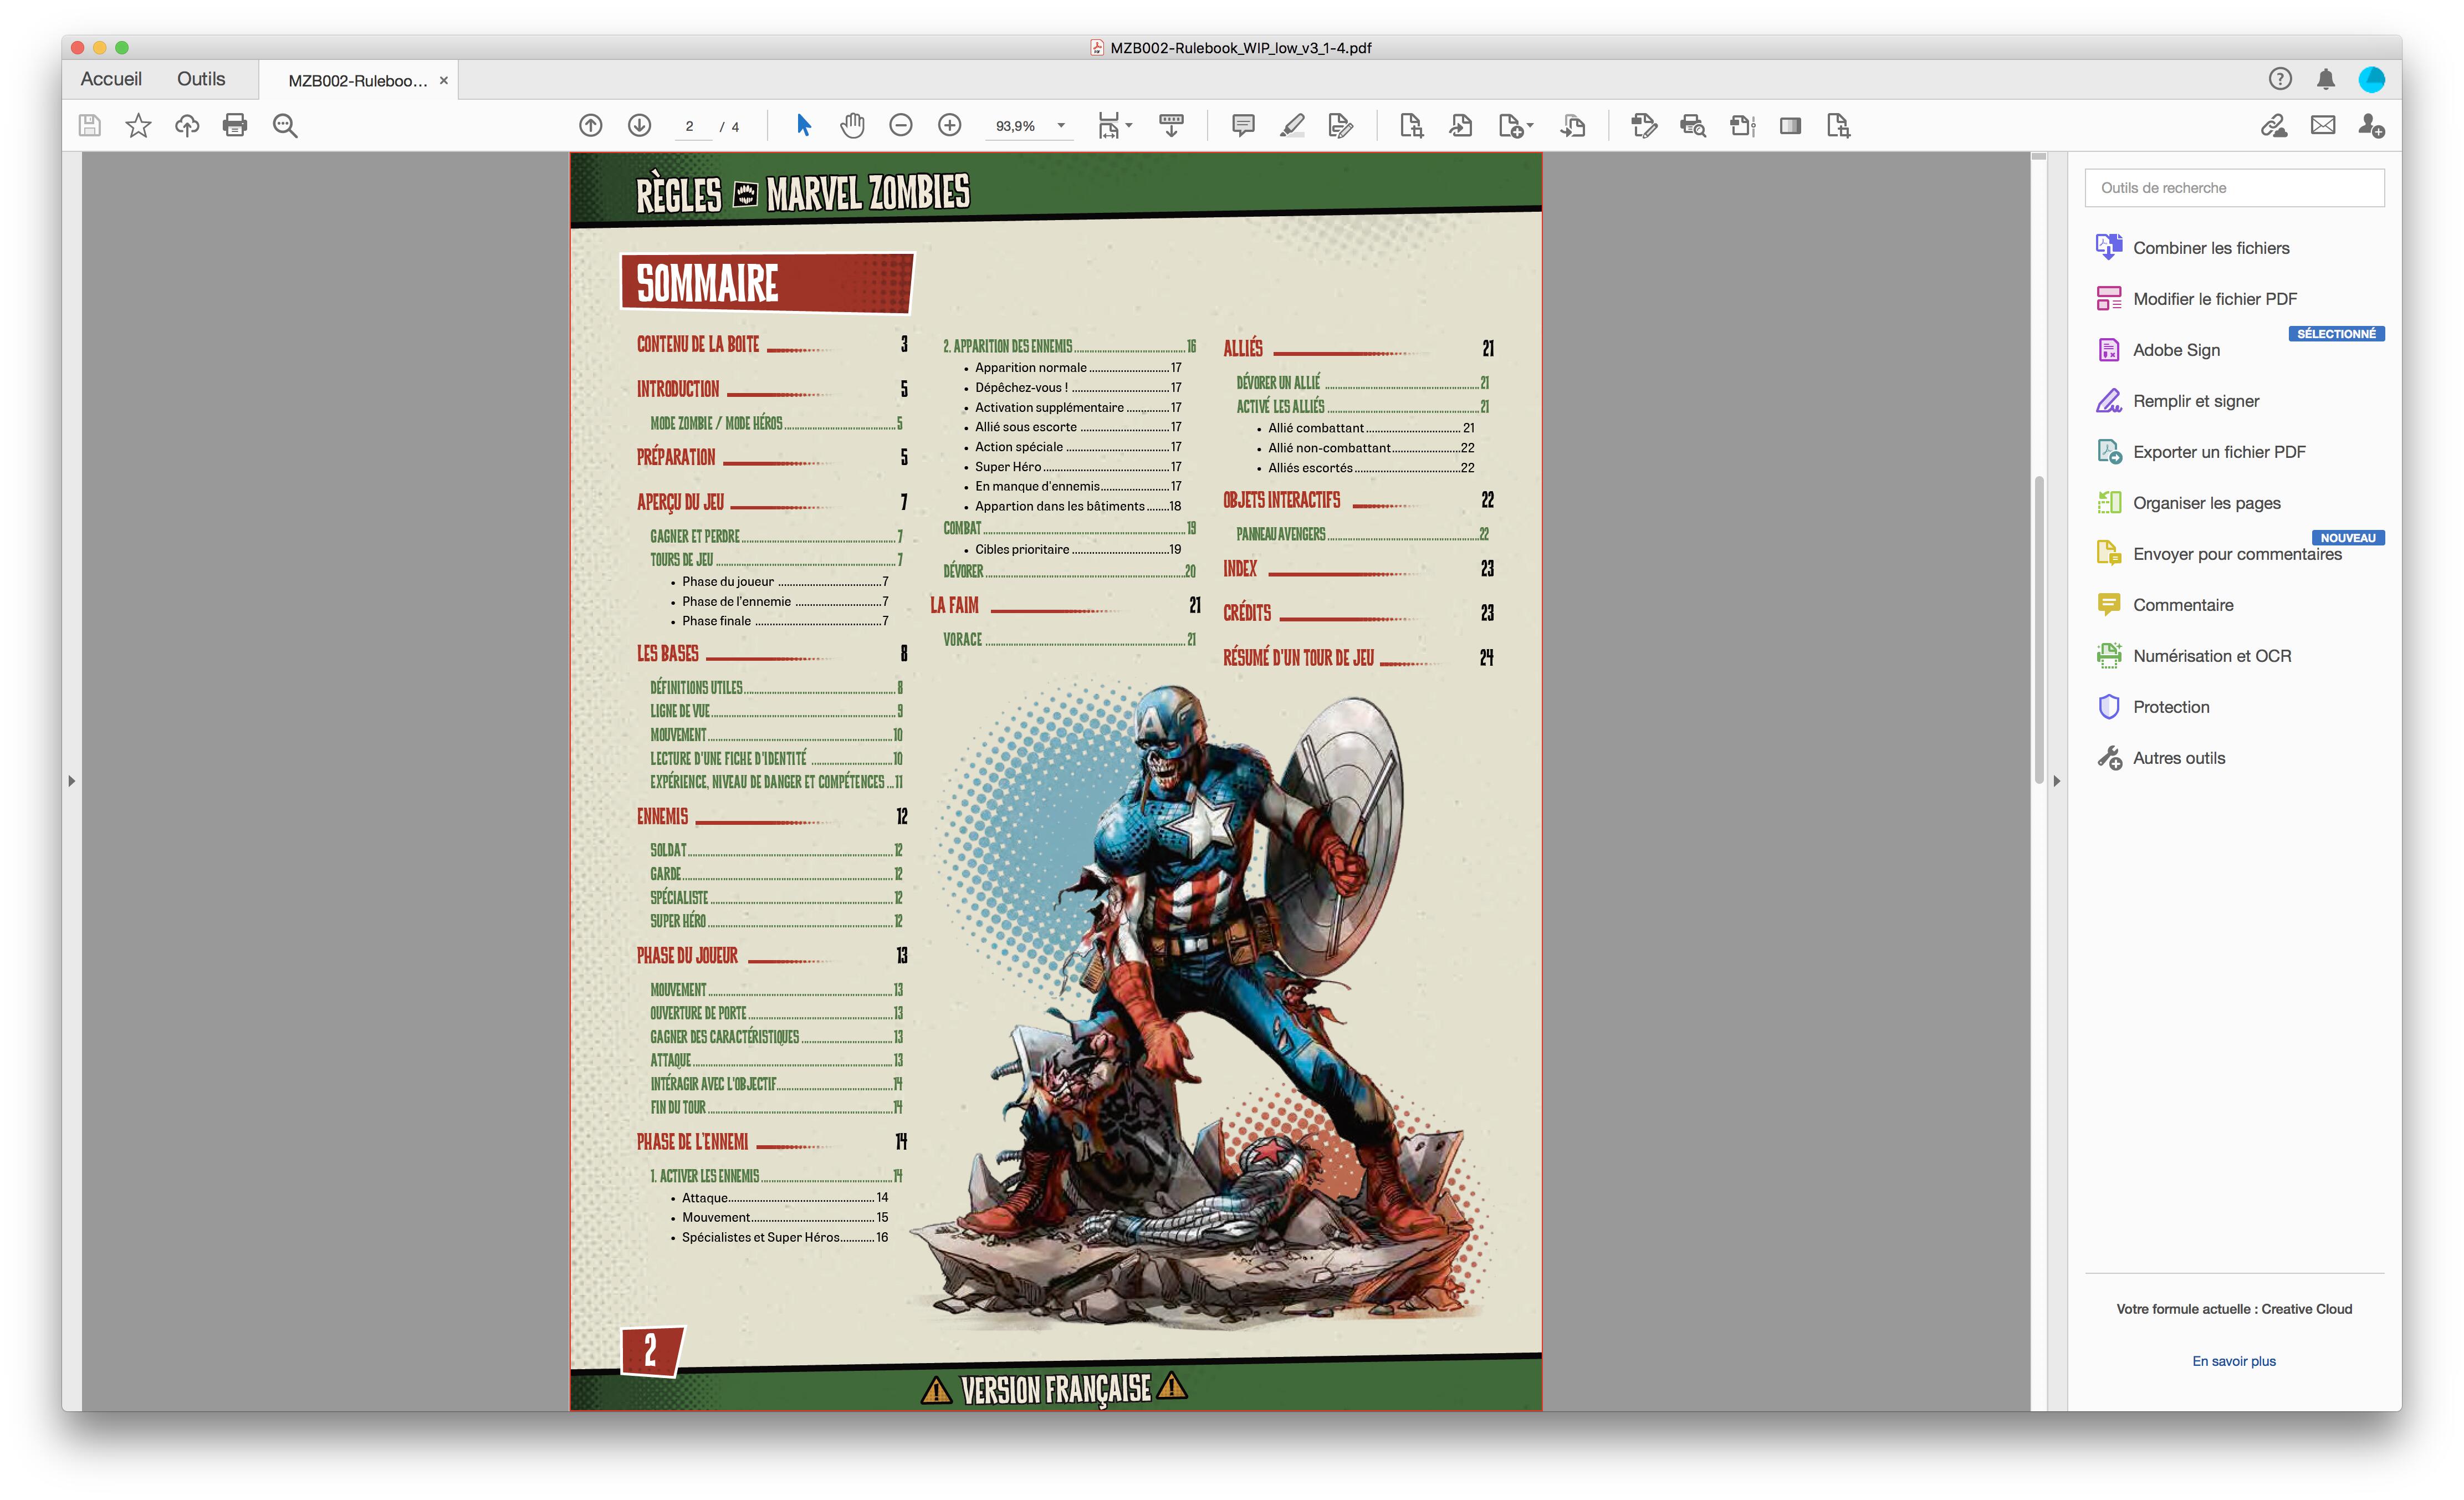This screenshot has height=1500, width=2464.
Task: Open the add comment note tool
Action: coord(1243,125)
